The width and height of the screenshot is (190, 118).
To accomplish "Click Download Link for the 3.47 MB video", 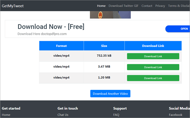I will point(153,67).
